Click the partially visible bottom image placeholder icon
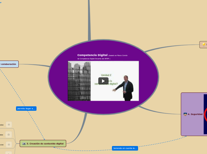This screenshot has width=207, height=154. click(x=9, y=153)
